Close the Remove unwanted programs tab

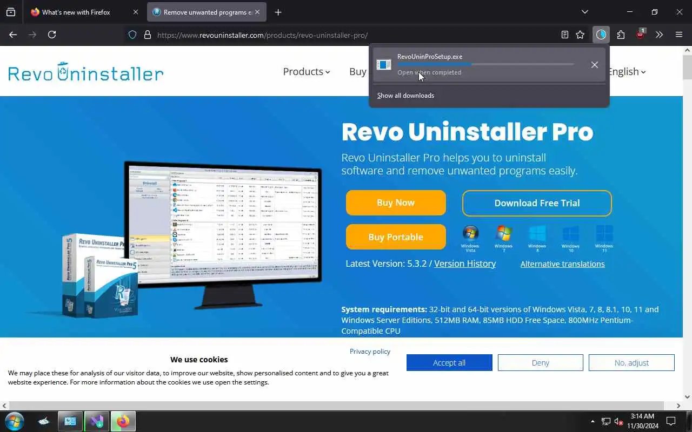tap(257, 12)
